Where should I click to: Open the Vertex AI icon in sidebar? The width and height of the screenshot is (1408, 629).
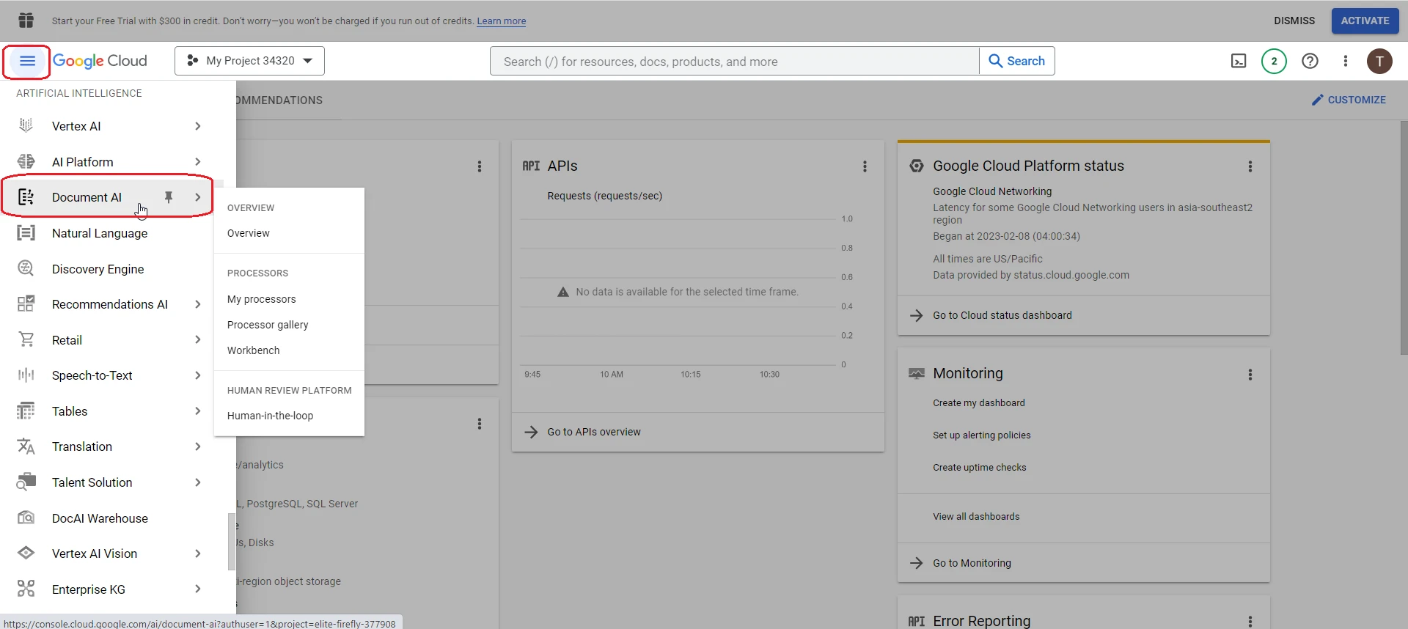(26, 126)
